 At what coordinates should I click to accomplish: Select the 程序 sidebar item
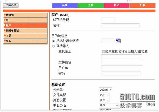click(25, 26)
